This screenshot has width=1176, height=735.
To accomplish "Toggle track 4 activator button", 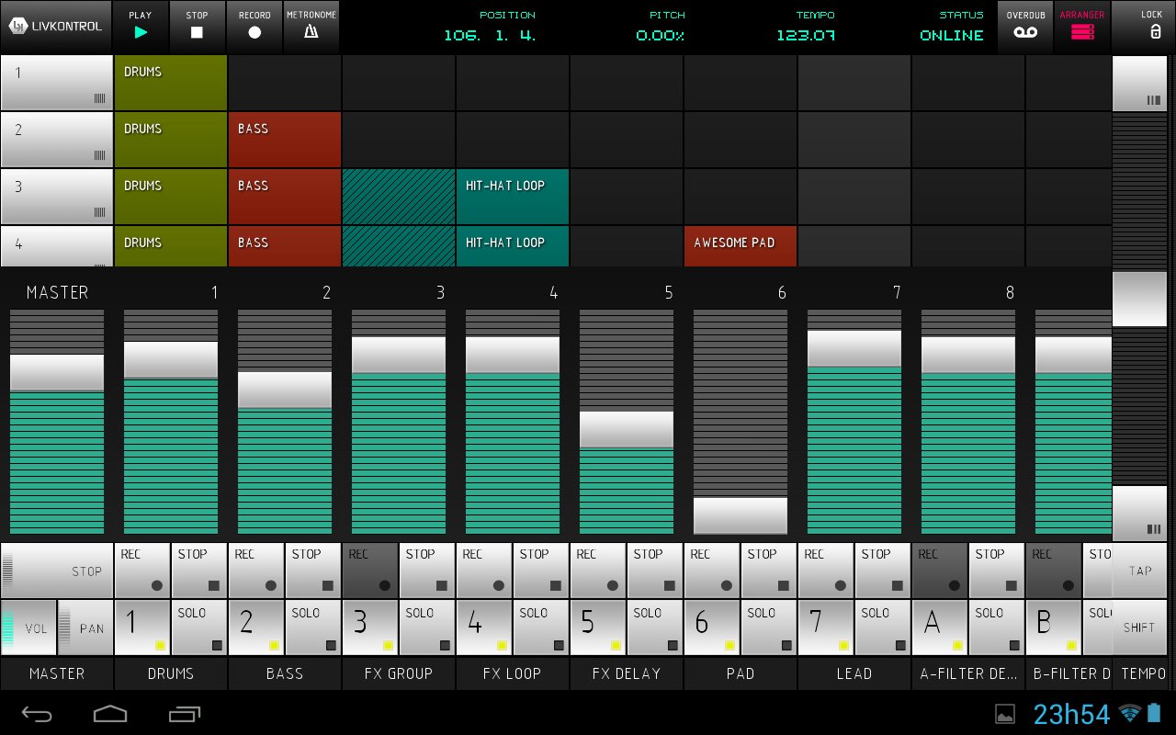I will (x=484, y=627).
